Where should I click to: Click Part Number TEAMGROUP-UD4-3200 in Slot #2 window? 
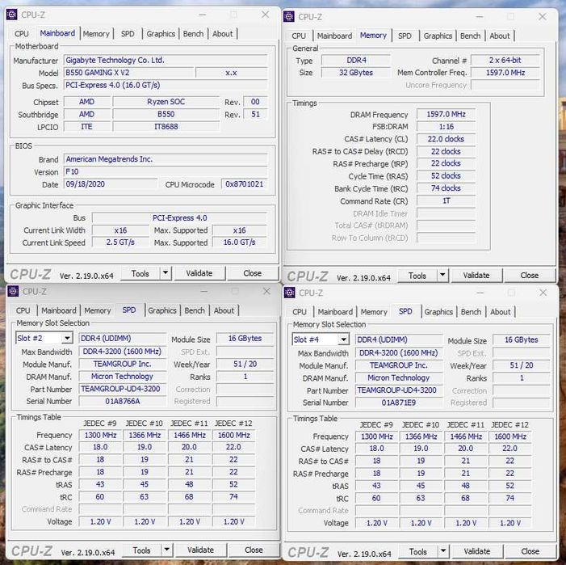pos(123,389)
